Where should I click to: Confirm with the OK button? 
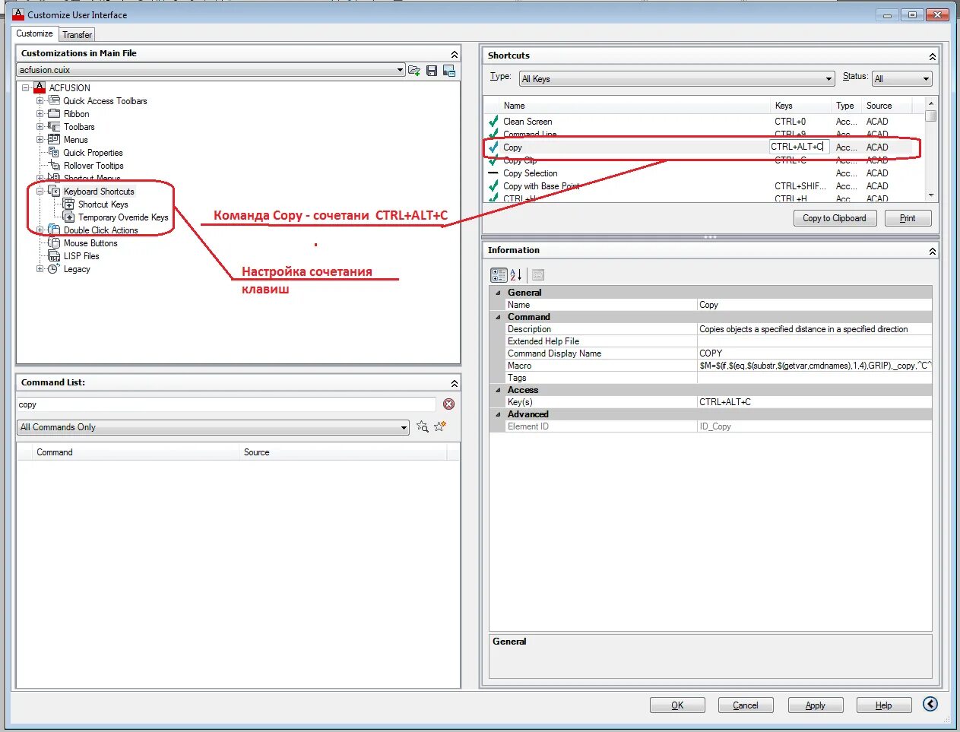tap(677, 705)
